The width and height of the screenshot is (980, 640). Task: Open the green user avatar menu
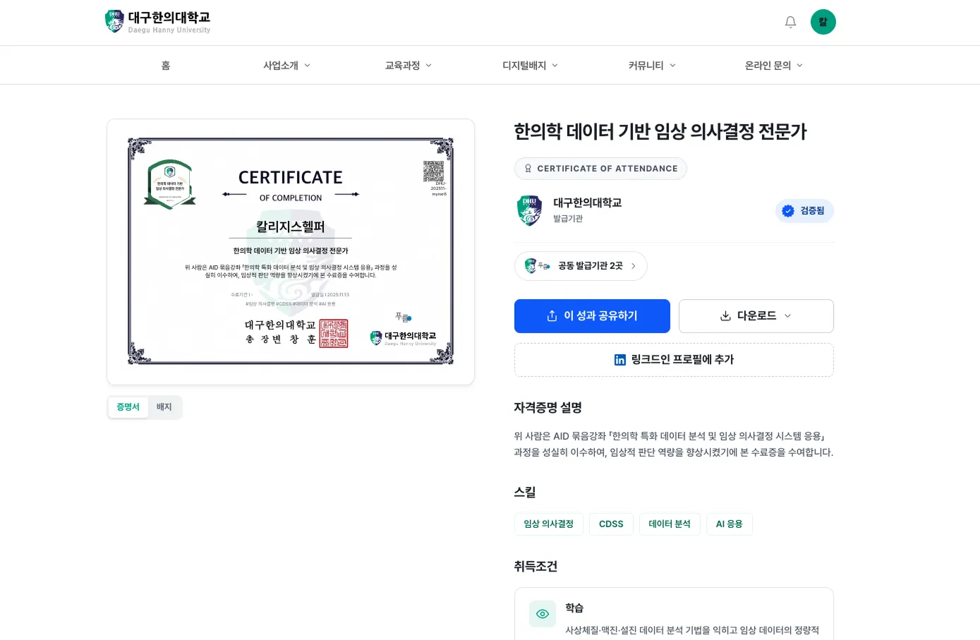pos(823,22)
